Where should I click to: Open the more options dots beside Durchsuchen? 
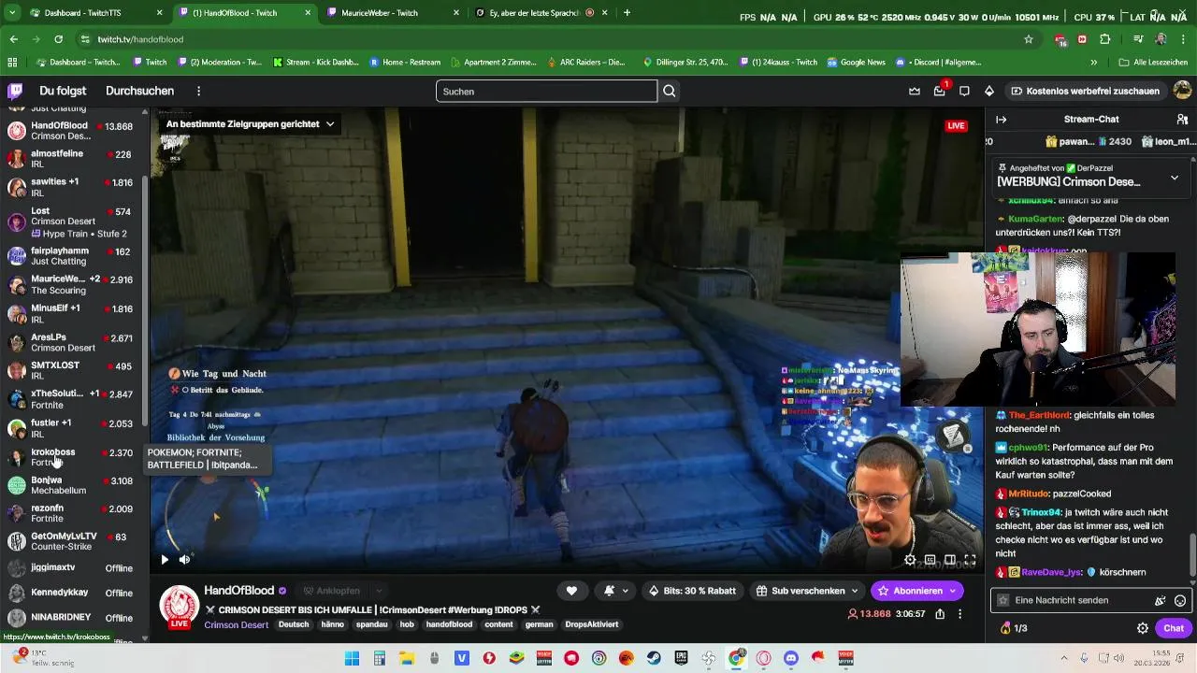tap(198, 91)
